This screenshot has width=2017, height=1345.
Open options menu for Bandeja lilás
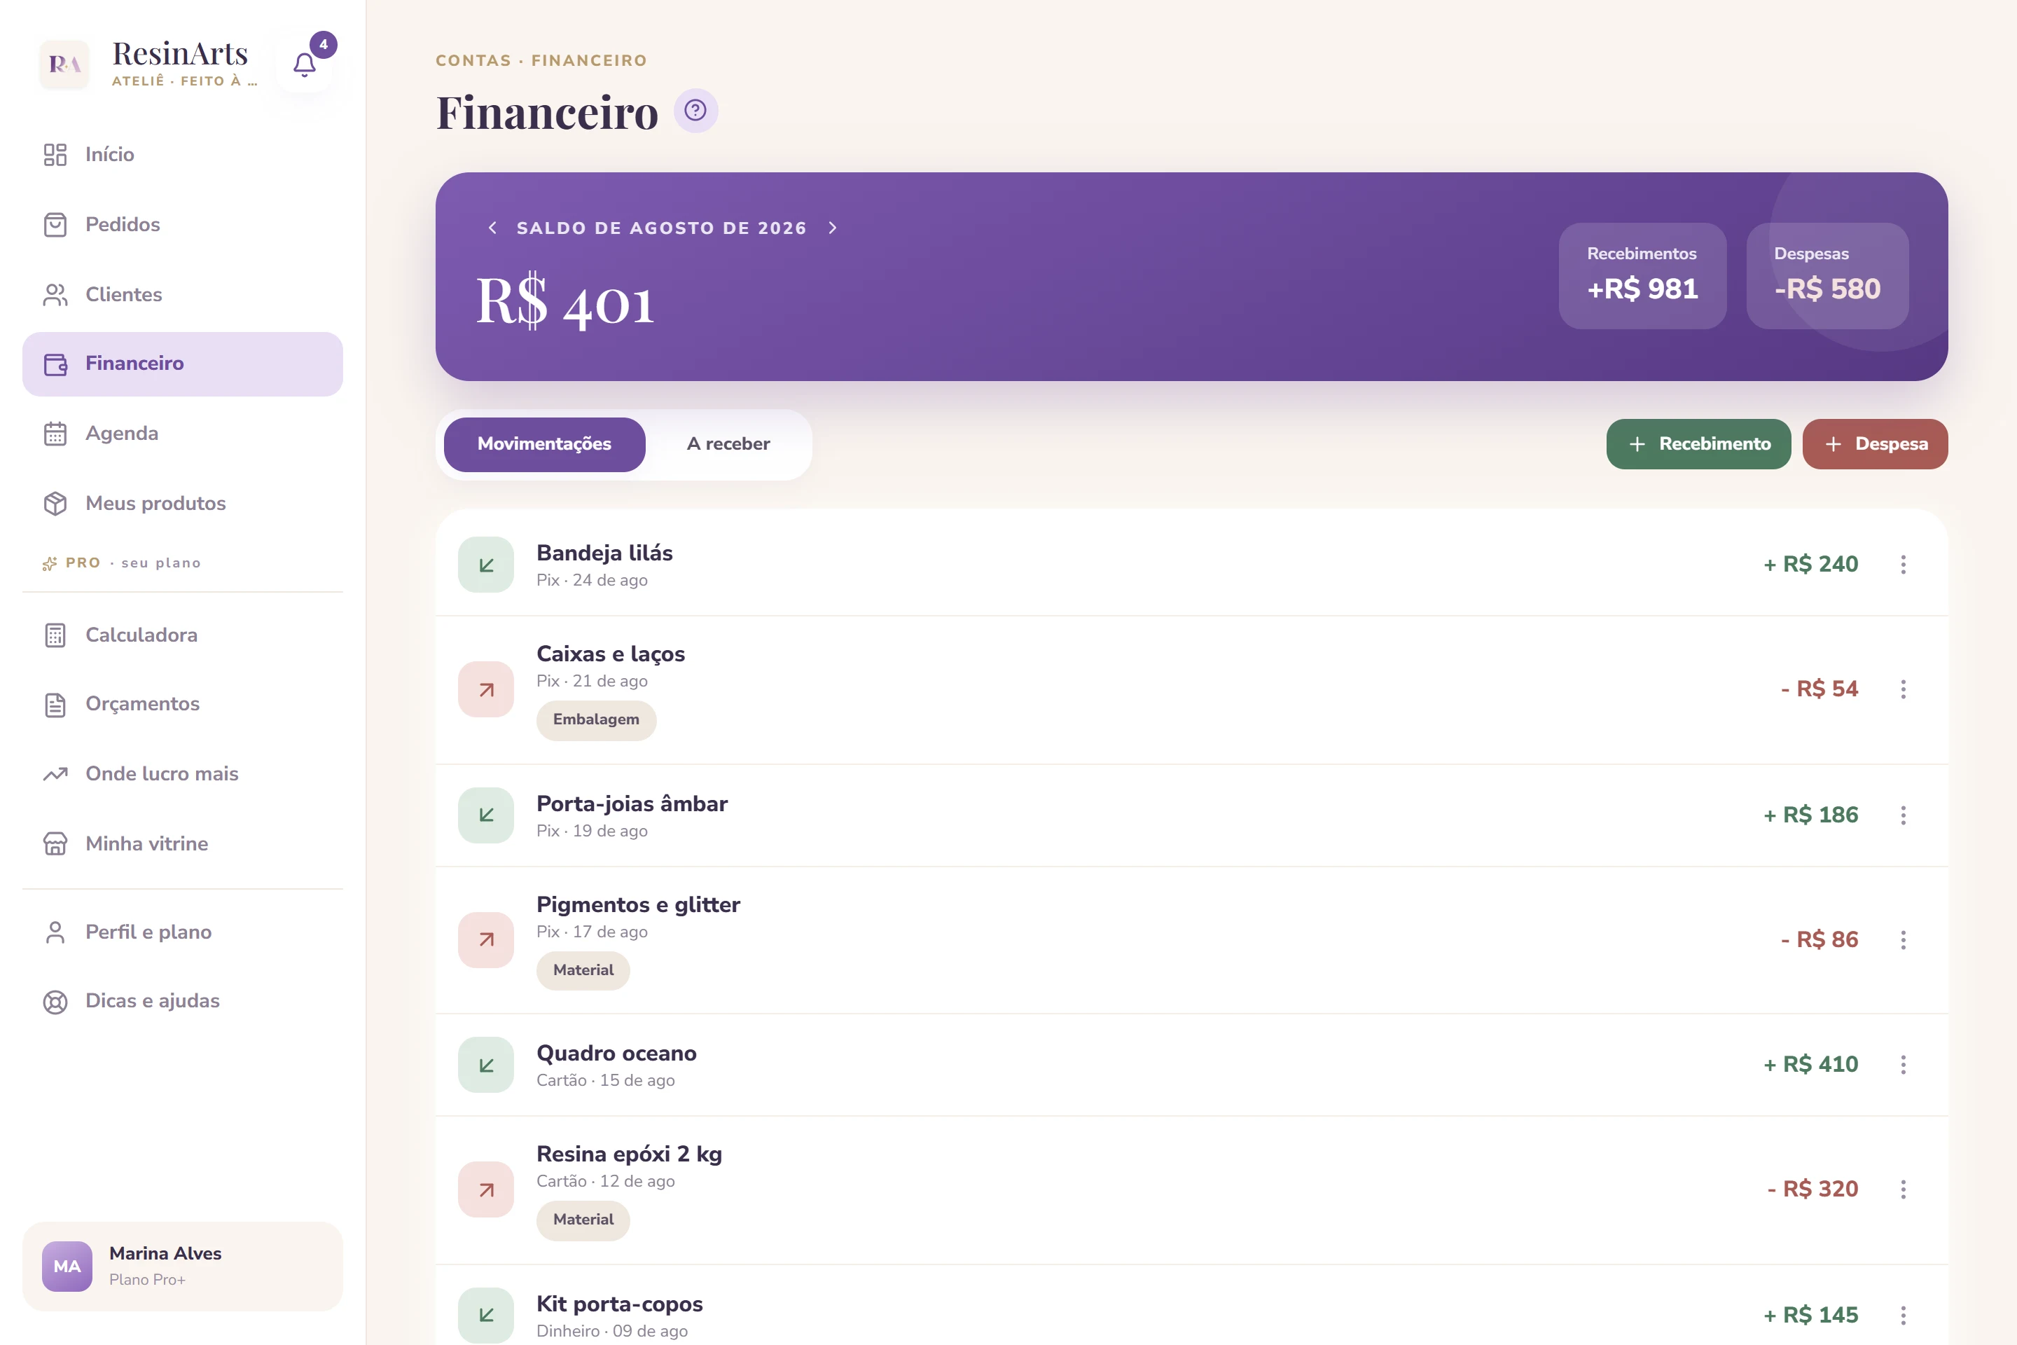[1903, 565]
